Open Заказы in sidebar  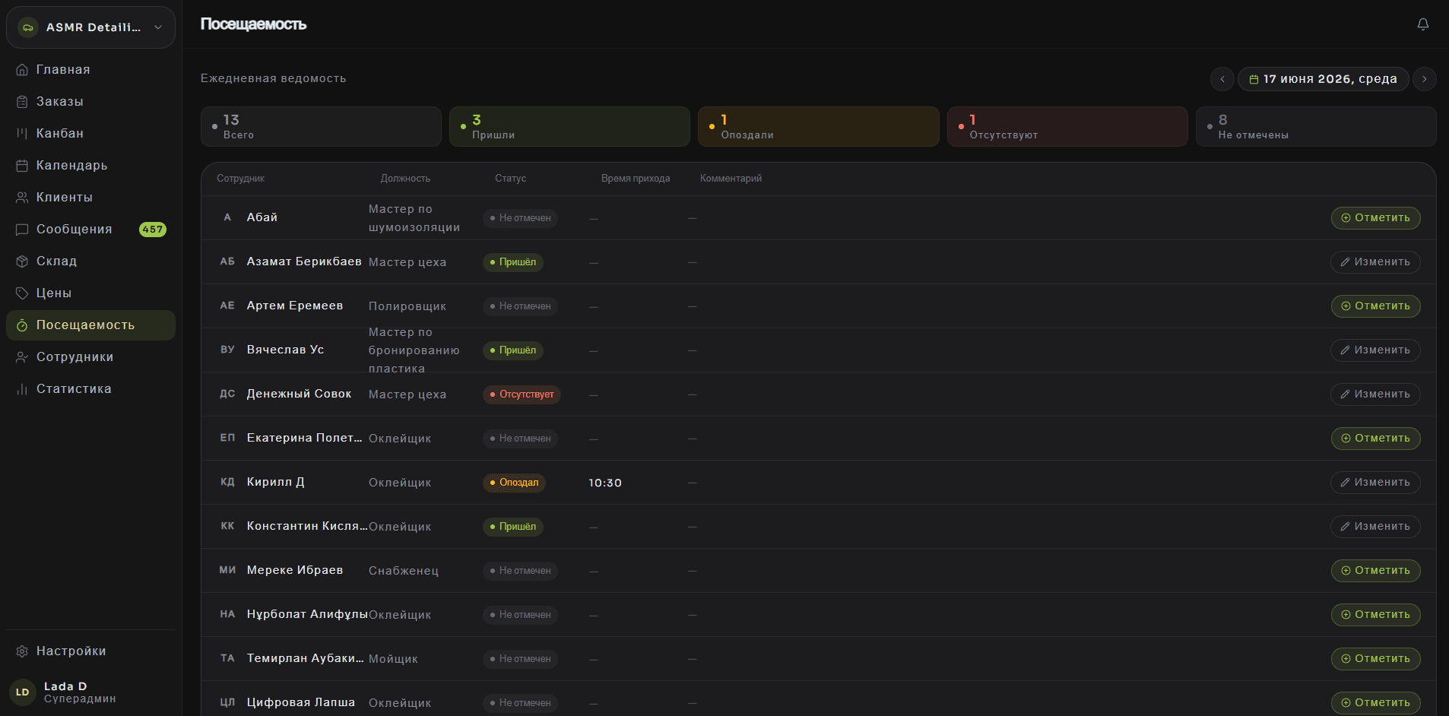pyautogui.click(x=90, y=102)
